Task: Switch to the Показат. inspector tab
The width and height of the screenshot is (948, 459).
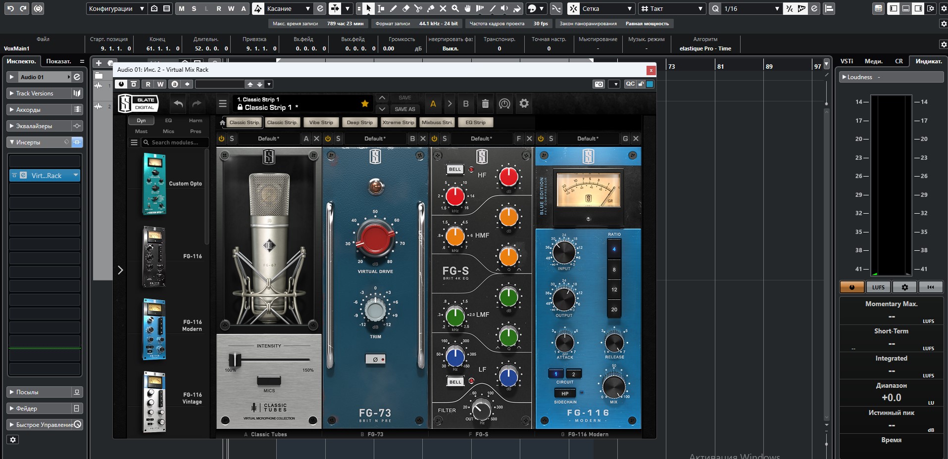Action: pos(58,61)
